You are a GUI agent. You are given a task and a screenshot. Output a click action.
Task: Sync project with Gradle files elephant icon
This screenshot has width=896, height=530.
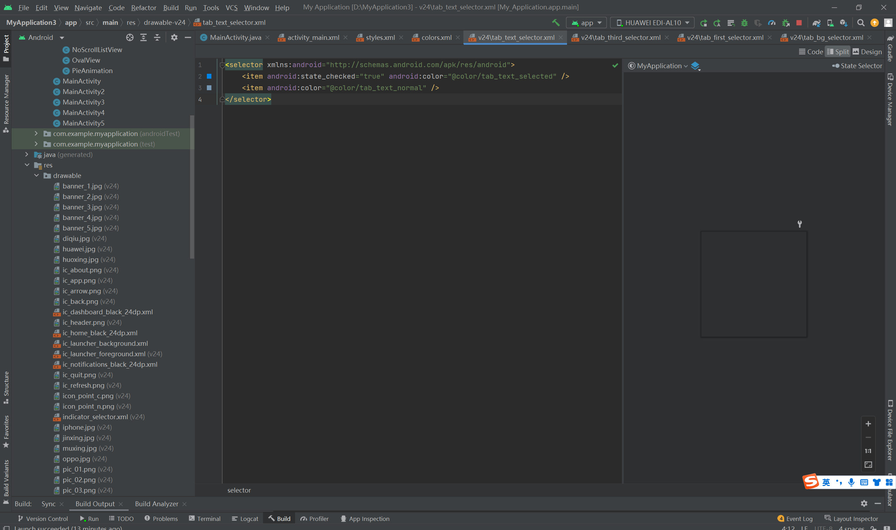[x=816, y=22]
